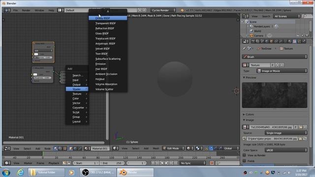Click the pivot point selector icon
The width and height of the screenshot is (315, 177).
click(x=199, y=148)
